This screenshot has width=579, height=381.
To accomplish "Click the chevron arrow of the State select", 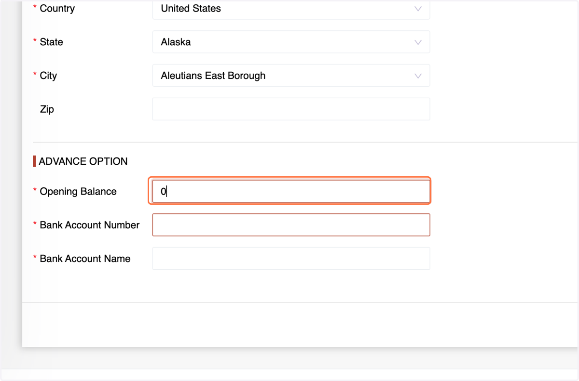I will (418, 42).
